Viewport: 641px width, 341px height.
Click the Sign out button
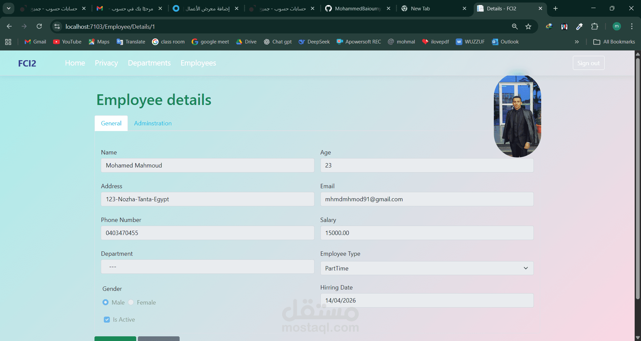[589, 63]
